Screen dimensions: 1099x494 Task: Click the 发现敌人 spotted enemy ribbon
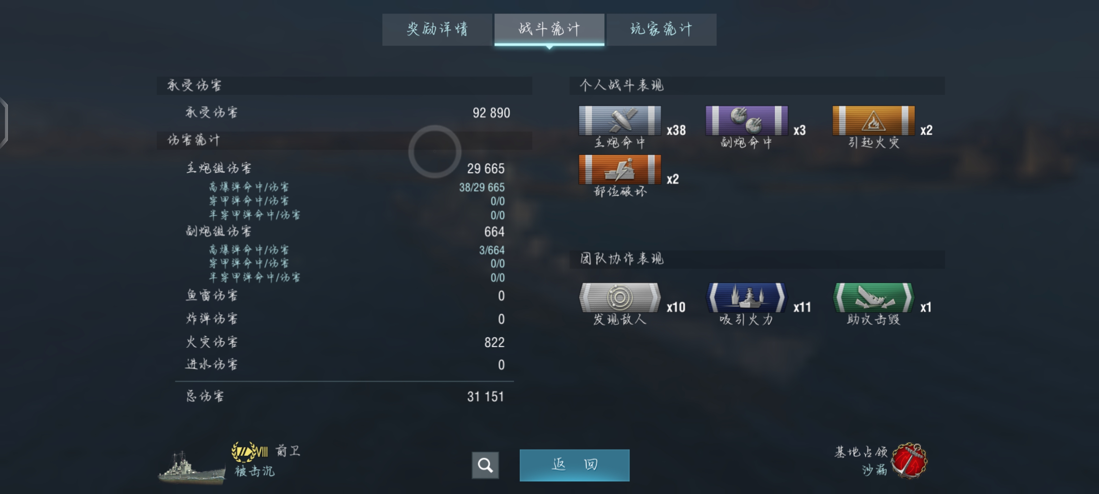(x=620, y=297)
